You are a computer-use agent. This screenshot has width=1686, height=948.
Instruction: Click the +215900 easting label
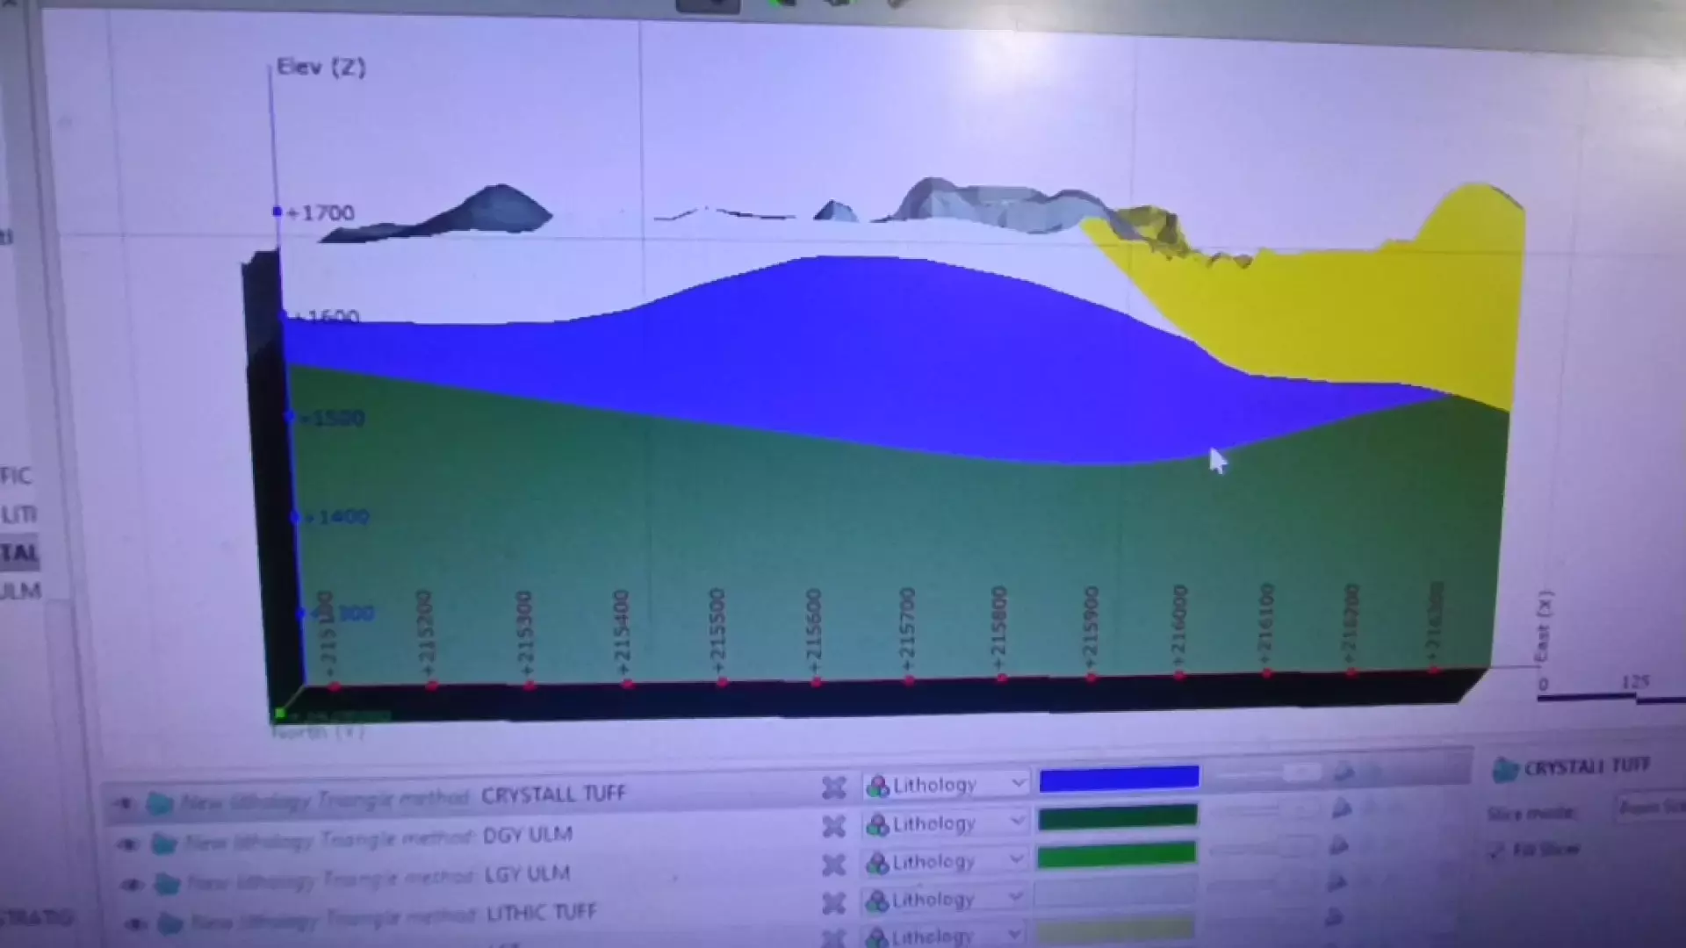coord(1090,629)
